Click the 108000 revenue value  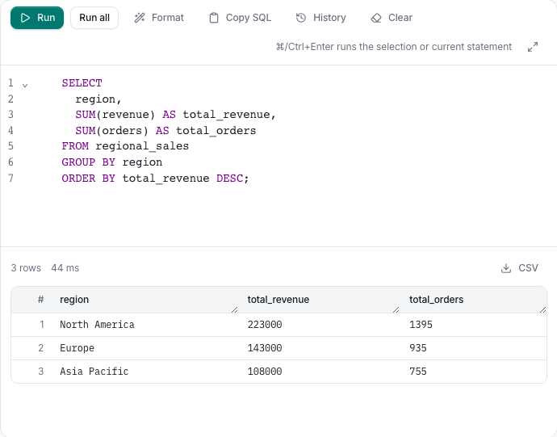265,372
